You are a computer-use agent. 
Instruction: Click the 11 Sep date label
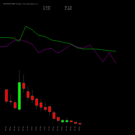click(x=32, y=129)
